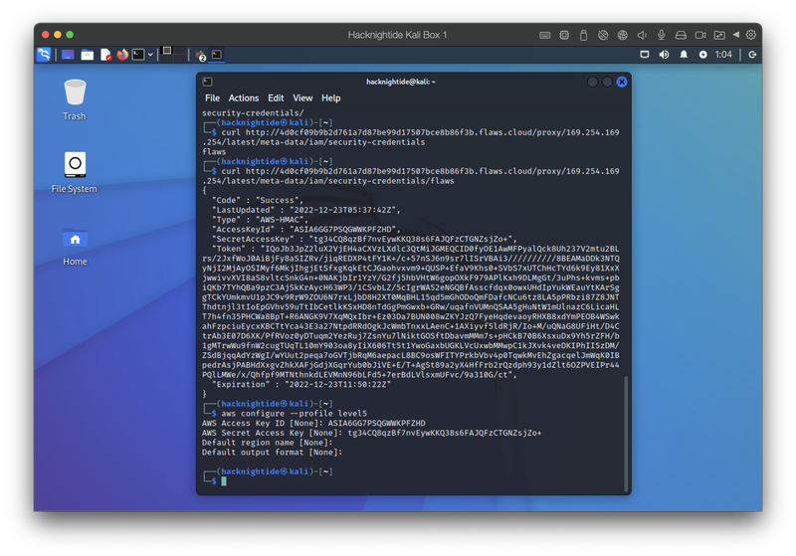This screenshot has height=556, width=796.
Task: Open the terminal View menu
Action: (302, 98)
